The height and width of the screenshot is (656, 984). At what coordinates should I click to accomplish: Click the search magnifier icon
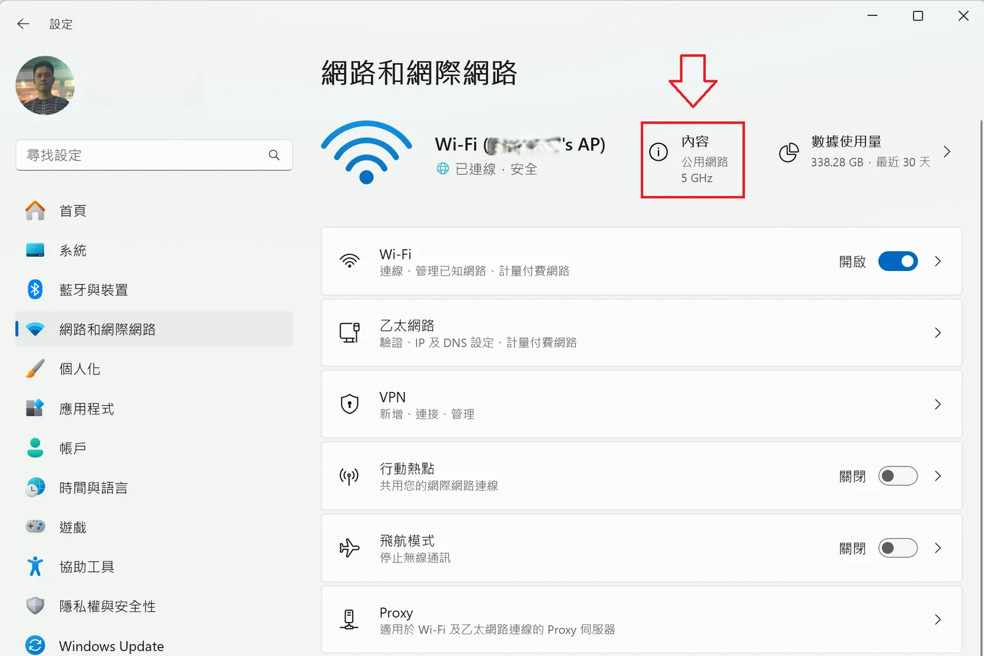(274, 155)
